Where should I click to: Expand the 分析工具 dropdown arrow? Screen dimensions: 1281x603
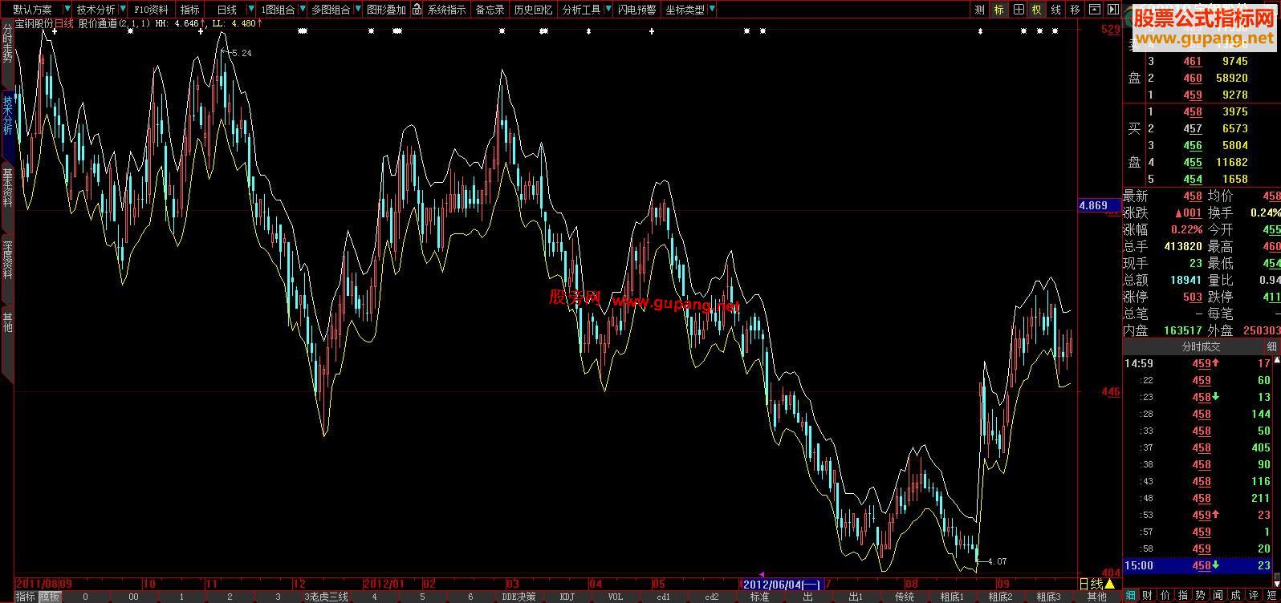tap(608, 10)
